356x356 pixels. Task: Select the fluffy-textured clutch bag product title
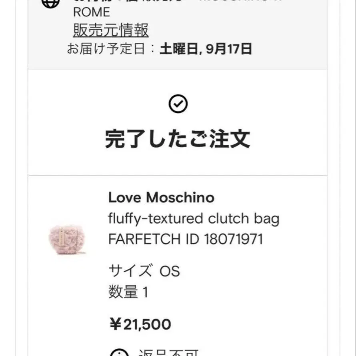(194, 218)
